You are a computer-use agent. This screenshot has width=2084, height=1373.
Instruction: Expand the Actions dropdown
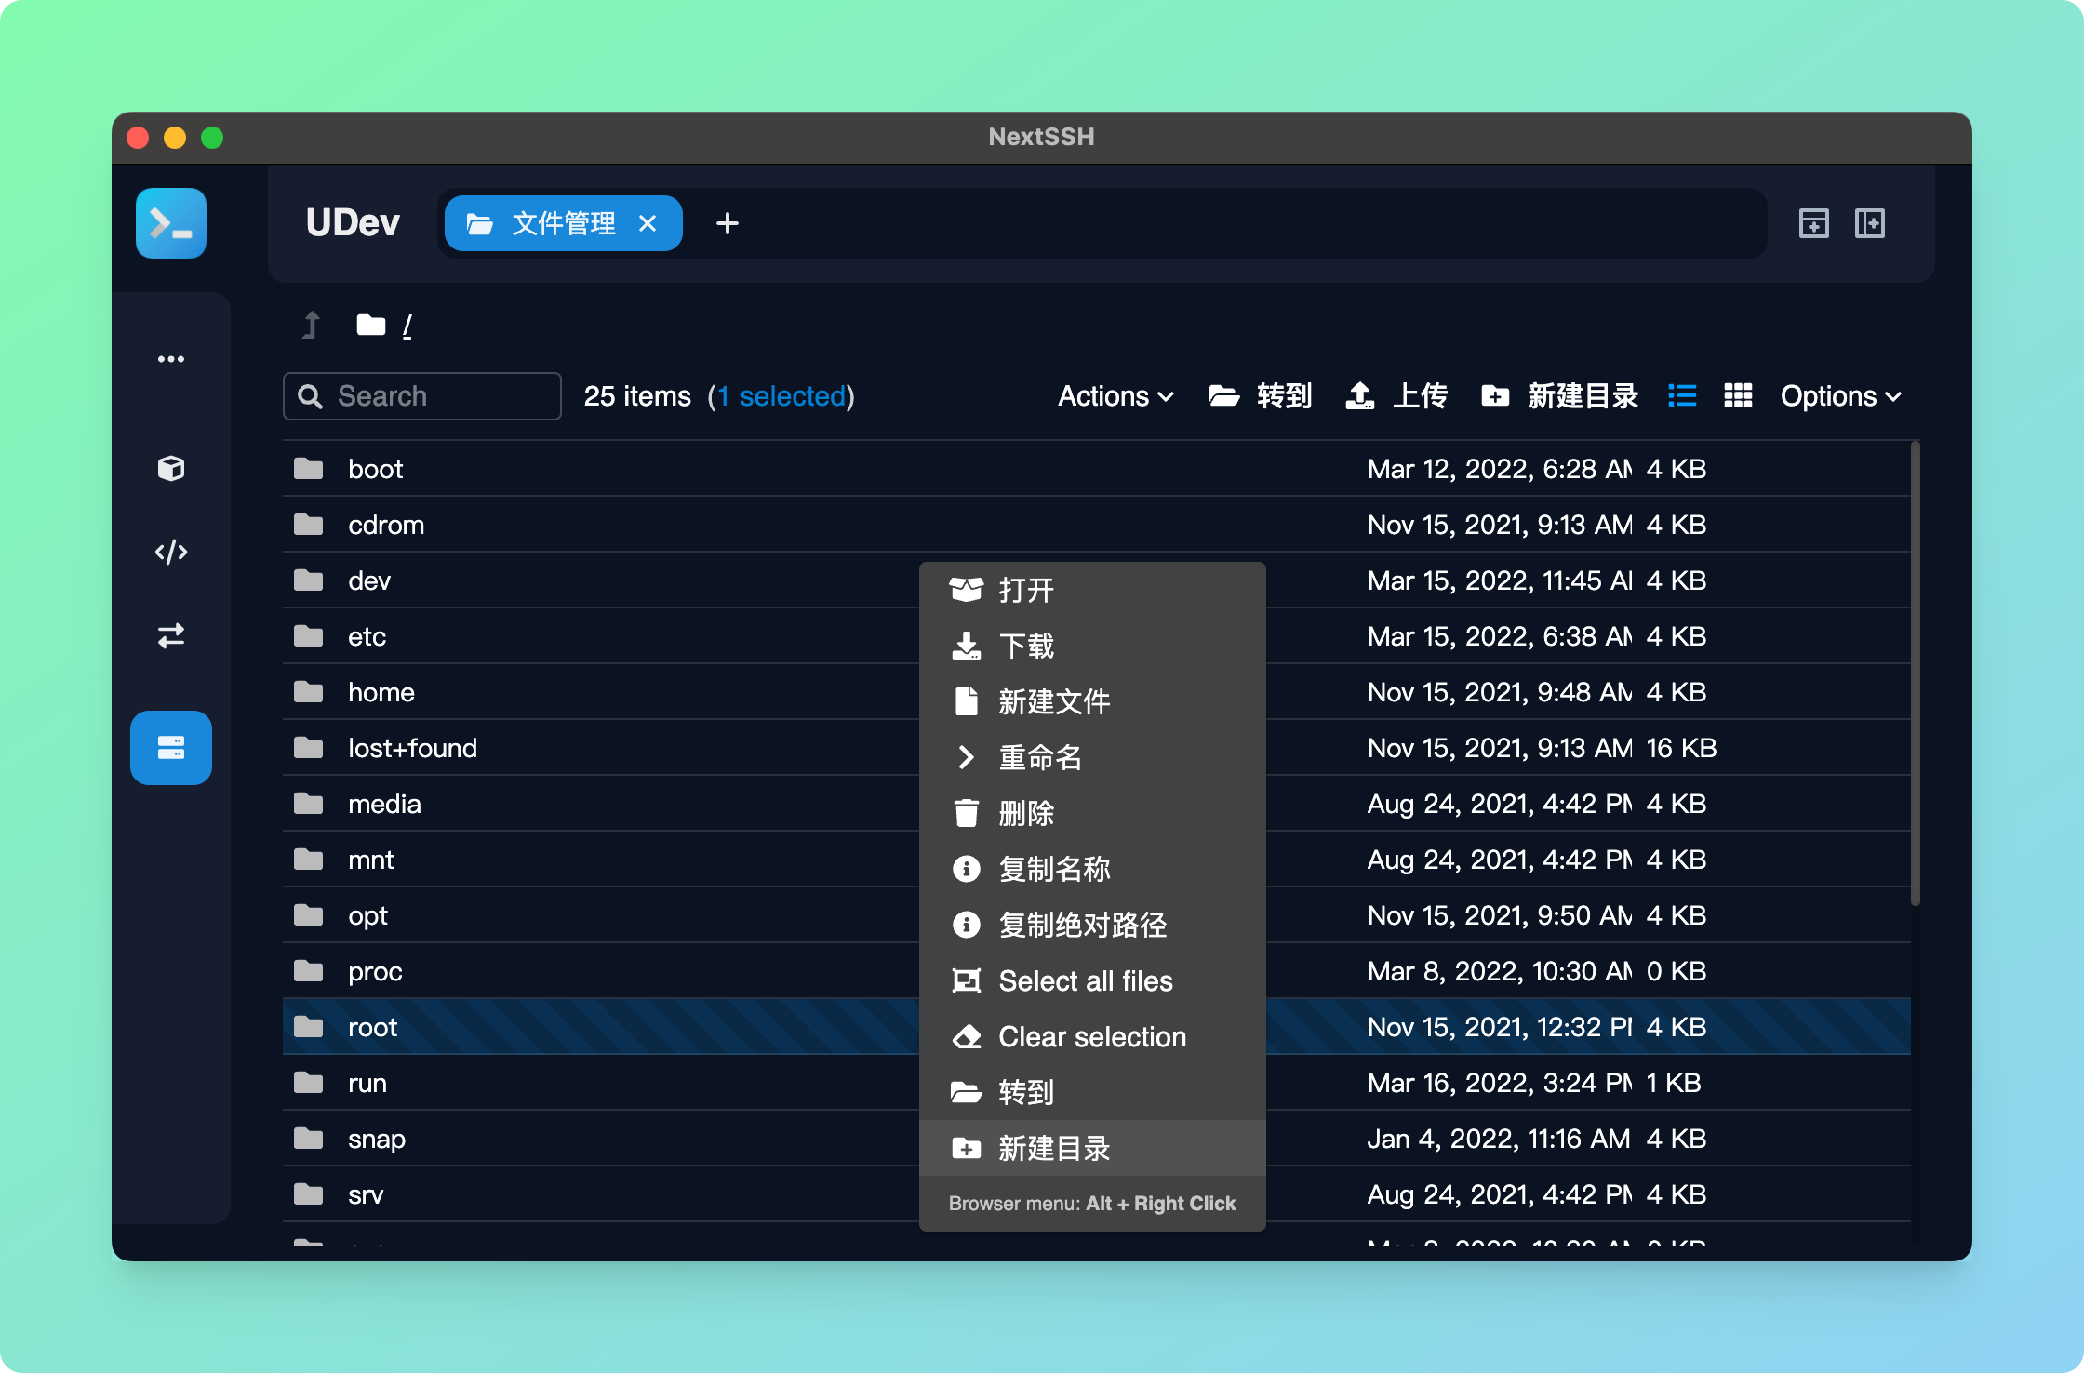1115,396
